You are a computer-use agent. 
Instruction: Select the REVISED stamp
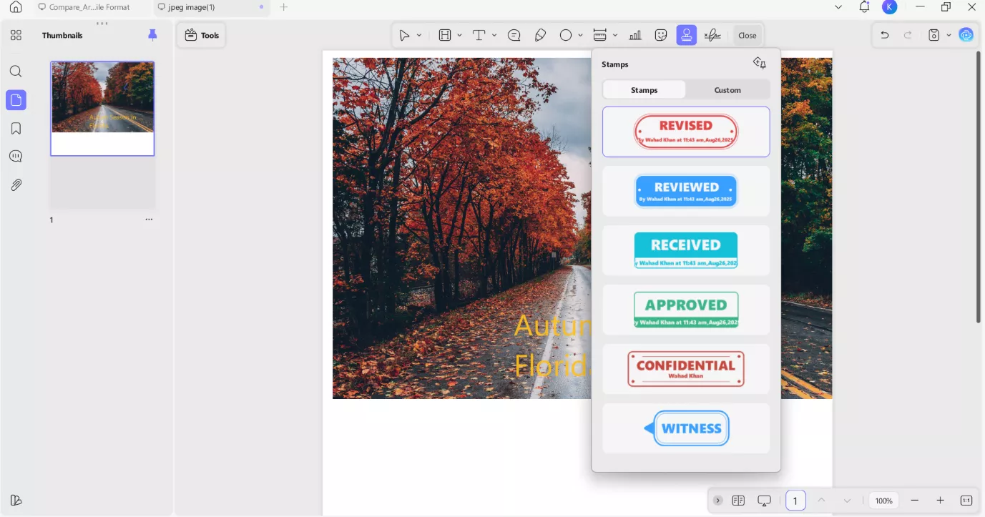(685, 132)
